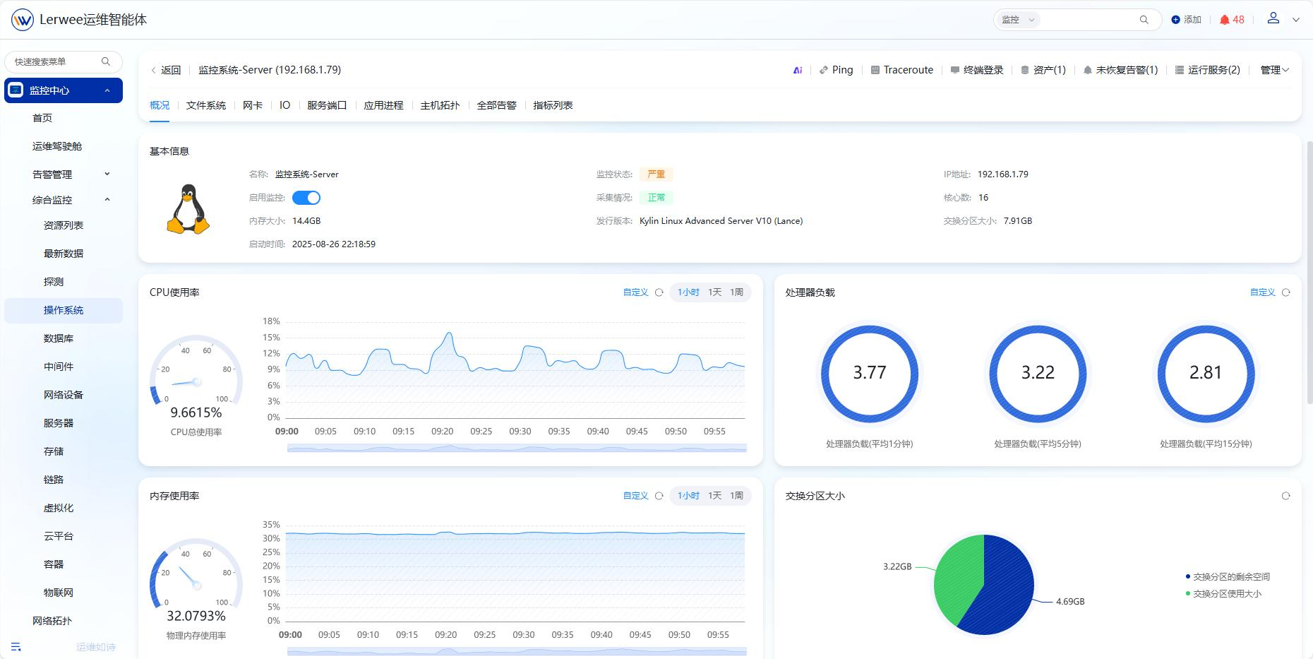Click 自定义 link for memory chart

pyautogui.click(x=635, y=496)
